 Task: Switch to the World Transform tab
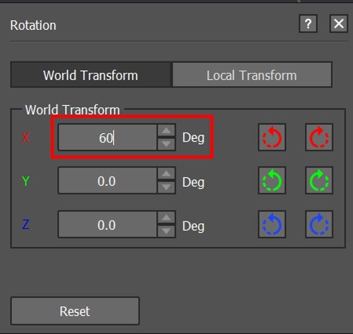point(91,75)
